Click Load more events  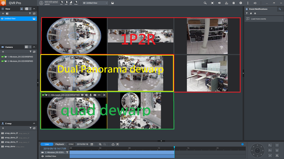(258, 19)
